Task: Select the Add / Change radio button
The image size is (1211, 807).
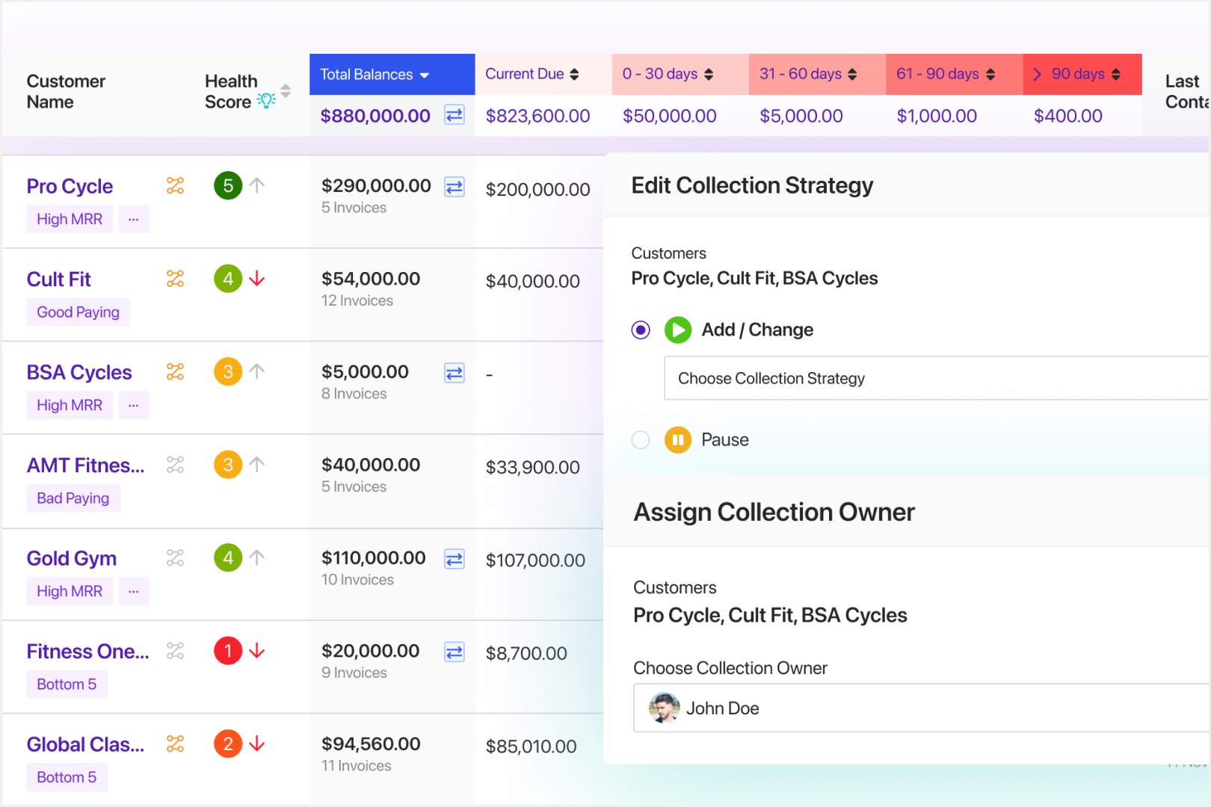Action: (641, 330)
